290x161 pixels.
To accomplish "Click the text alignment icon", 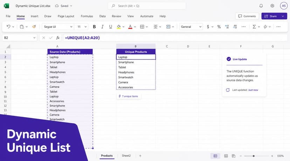I will click(x=156, y=27).
